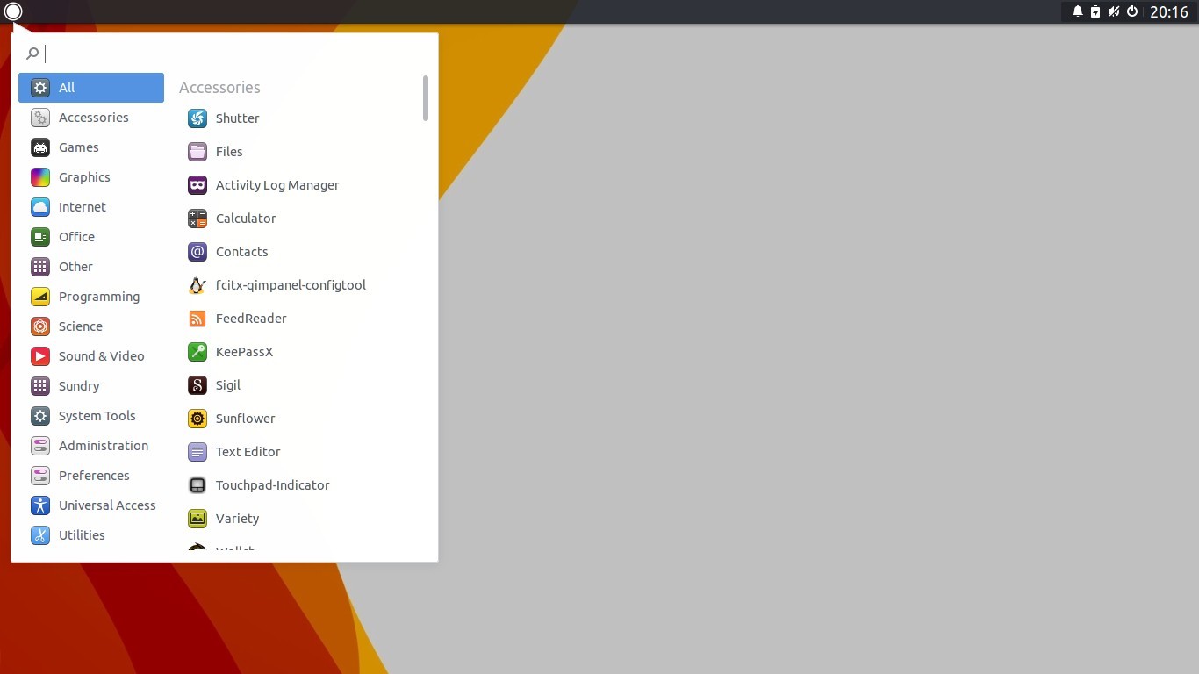This screenshot has height=674, width=1199.
Task: Click the Programming category icon
Action: coord(40,297)
